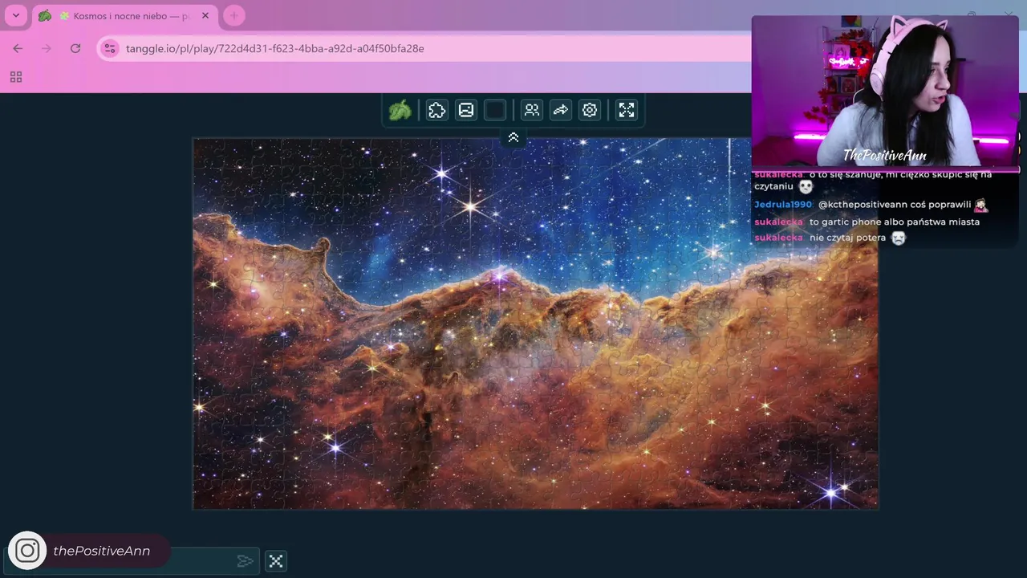
Task: Go back in browser
Action: tap(18, 48)
